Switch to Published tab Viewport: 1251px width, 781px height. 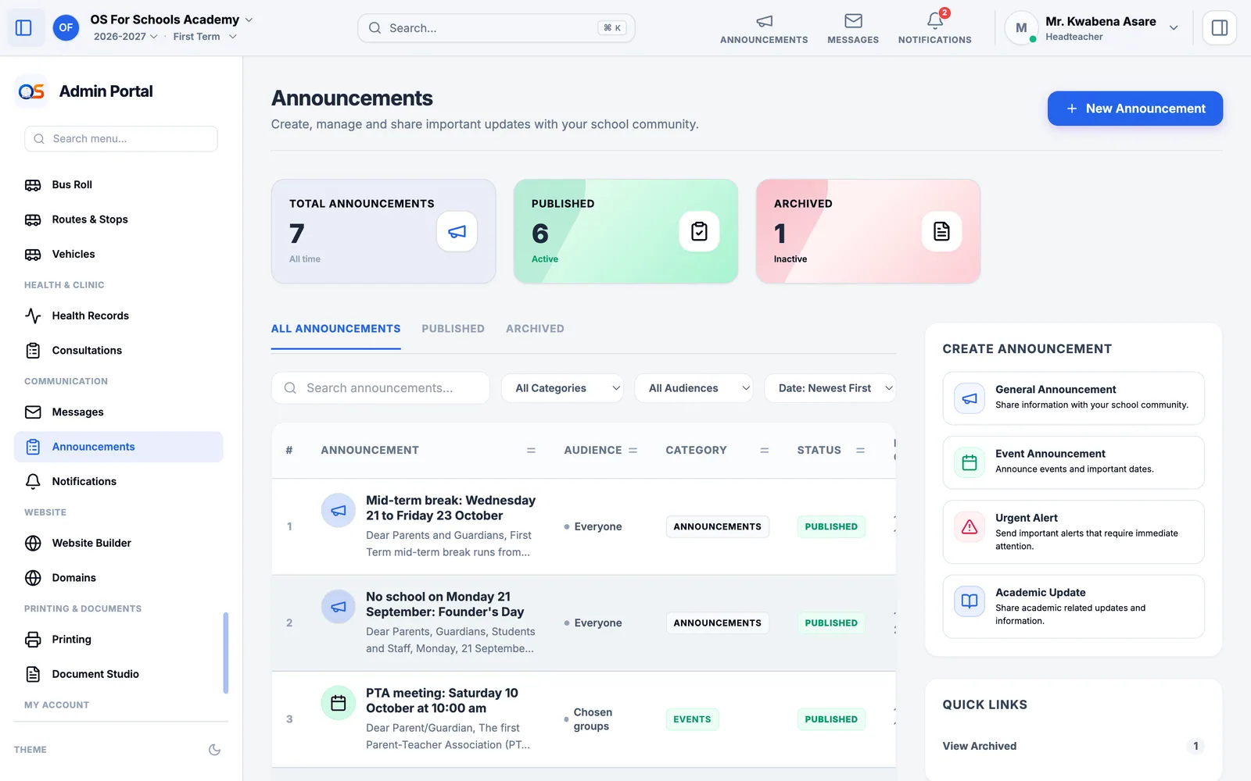pos(453,329)
